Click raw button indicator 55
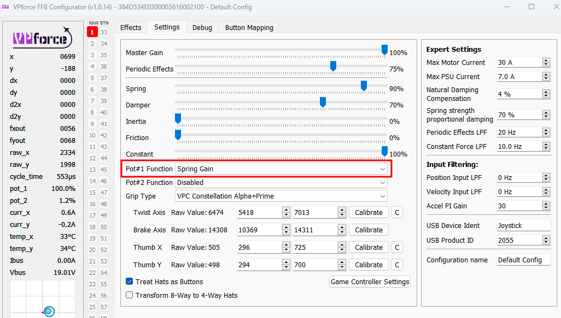 point(104,284)
